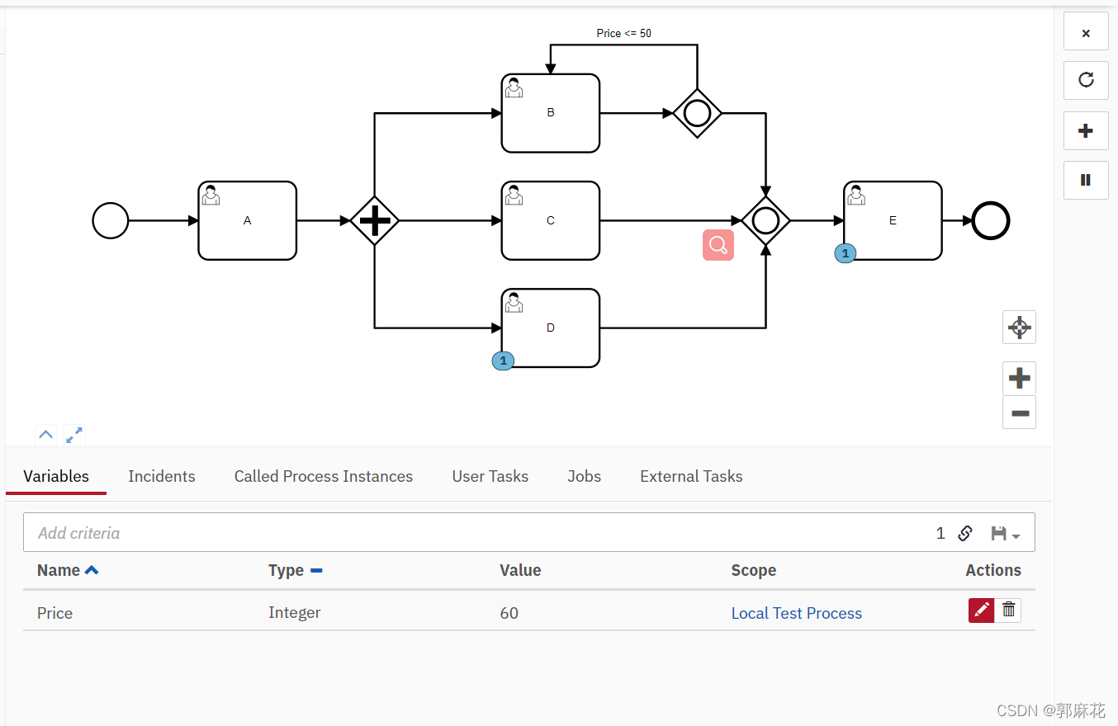Delete the Price variable with trash icon
The image size is (1118, 726).
point(1008,610)
